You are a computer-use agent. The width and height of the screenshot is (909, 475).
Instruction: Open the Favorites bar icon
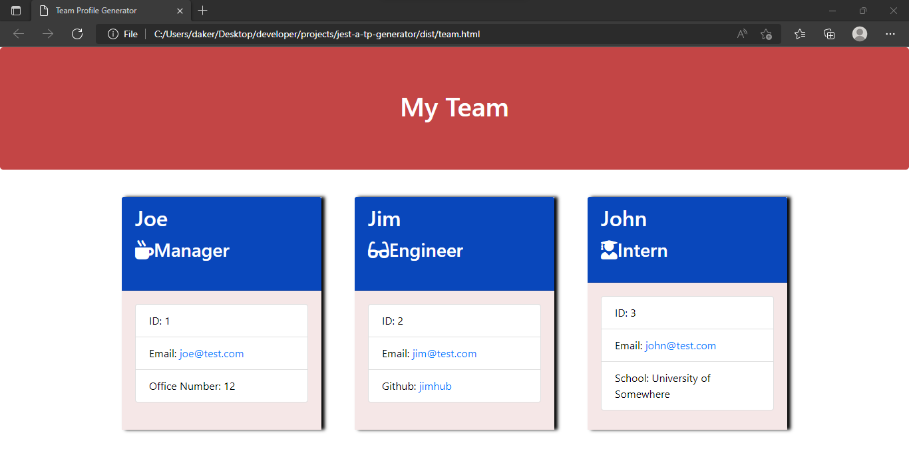(799, 34)
